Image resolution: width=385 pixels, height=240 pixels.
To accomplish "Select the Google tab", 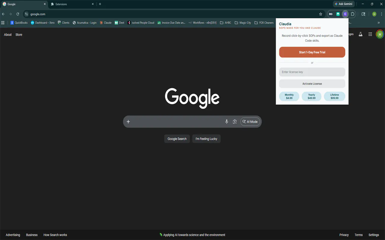I will pyautogui.click(x=24, y=4).
